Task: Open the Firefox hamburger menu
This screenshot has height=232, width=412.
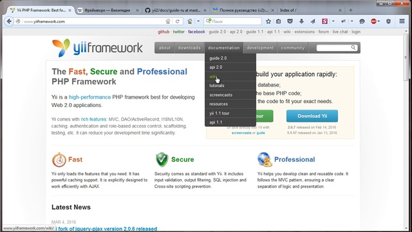Action: point(402,21)
